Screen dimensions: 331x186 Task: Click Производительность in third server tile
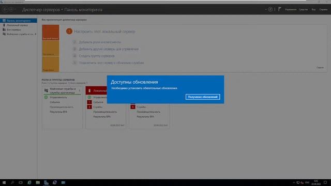coord(148,112)
